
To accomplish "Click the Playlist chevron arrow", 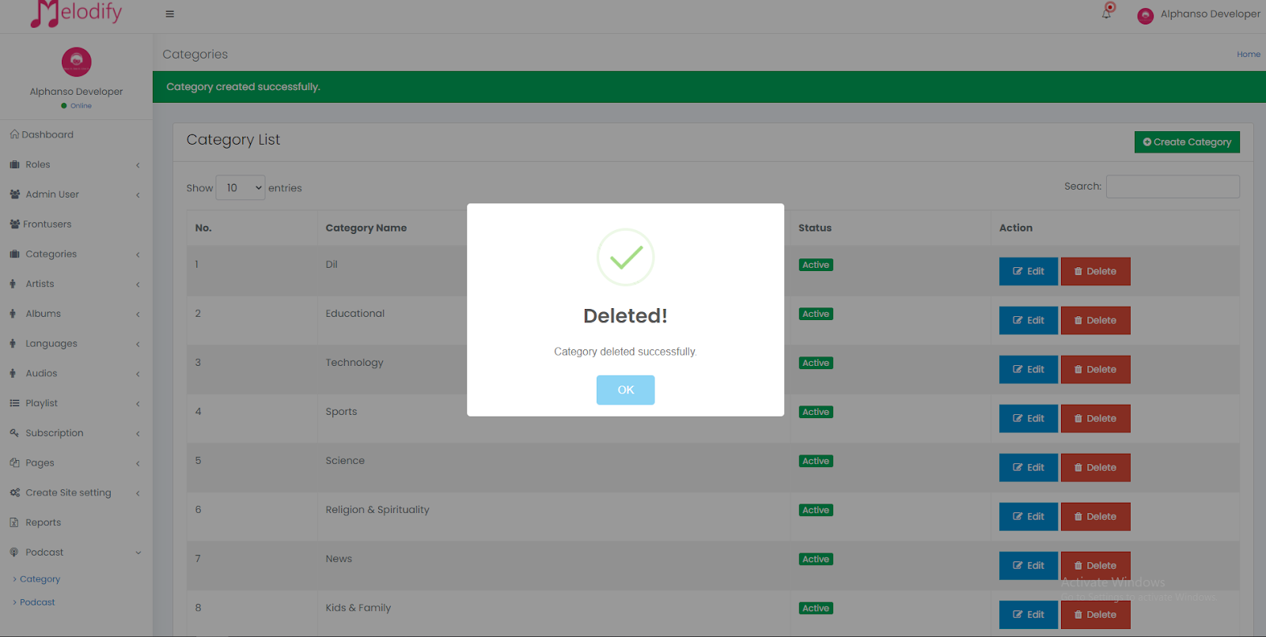I will coord(138,404).
